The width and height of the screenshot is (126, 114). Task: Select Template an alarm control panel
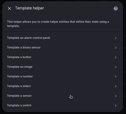coord(62,38)
